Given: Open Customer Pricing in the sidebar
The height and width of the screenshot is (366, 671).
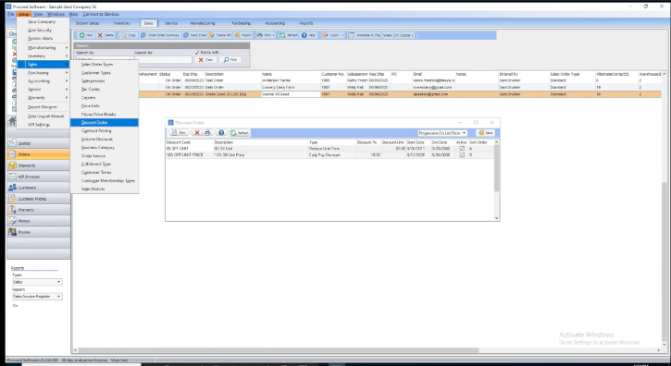Looking at the screenshot, I should [x=39, y=199].
